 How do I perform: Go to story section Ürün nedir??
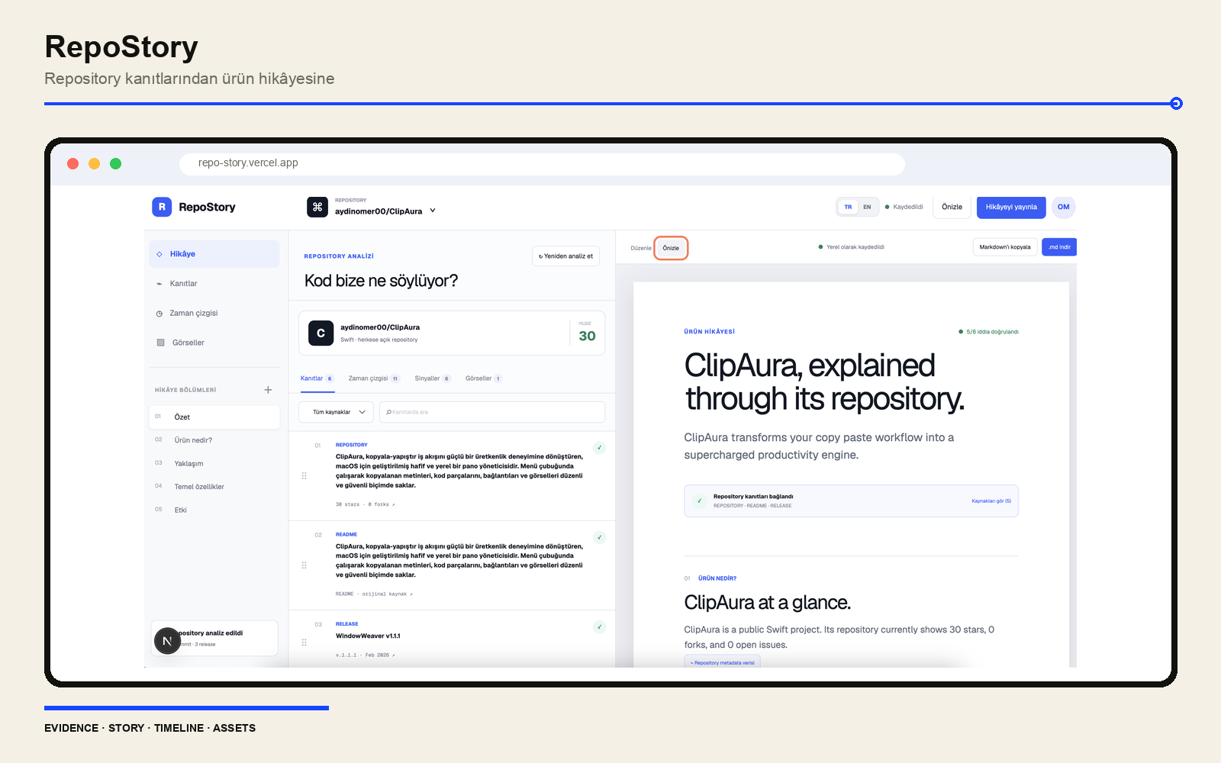tap(214, 440)
